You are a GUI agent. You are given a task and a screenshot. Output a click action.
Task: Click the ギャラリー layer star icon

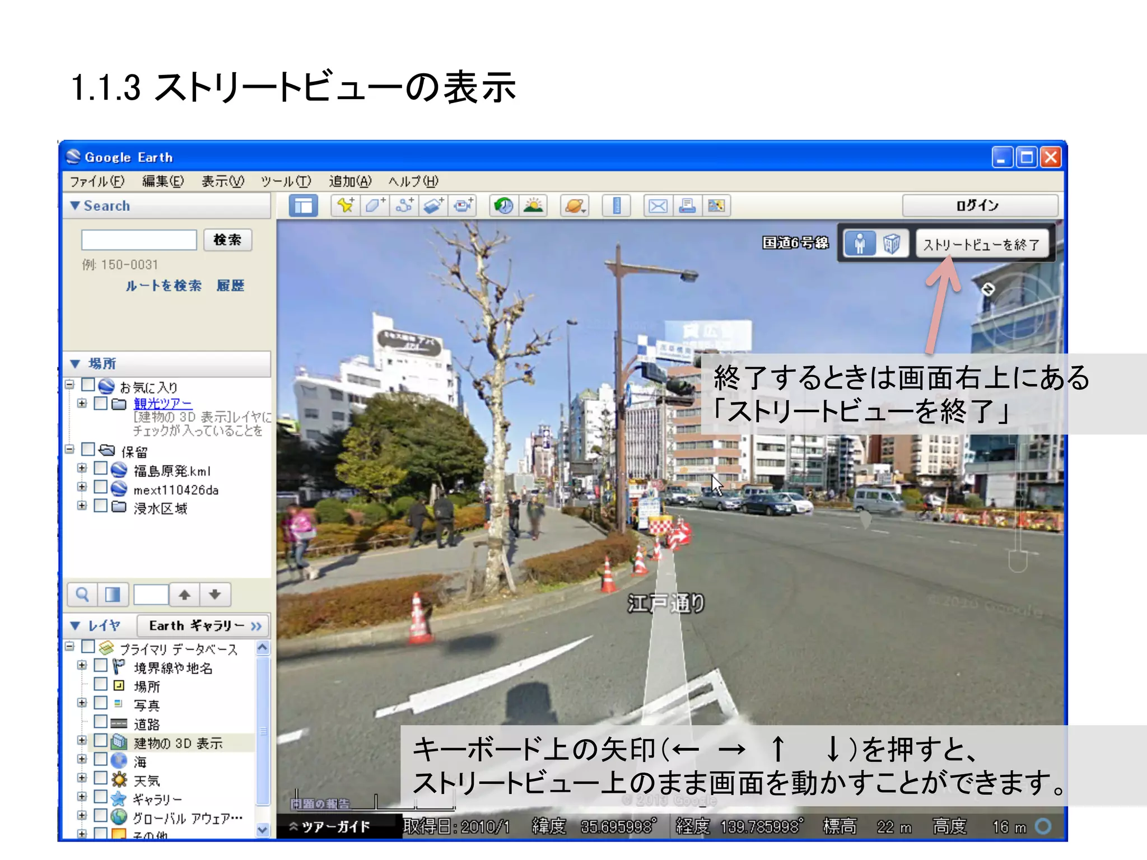pyautogui.click(x=119, y=798)
